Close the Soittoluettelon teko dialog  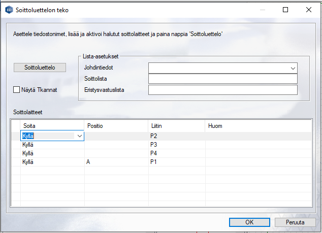click(308, 10)
